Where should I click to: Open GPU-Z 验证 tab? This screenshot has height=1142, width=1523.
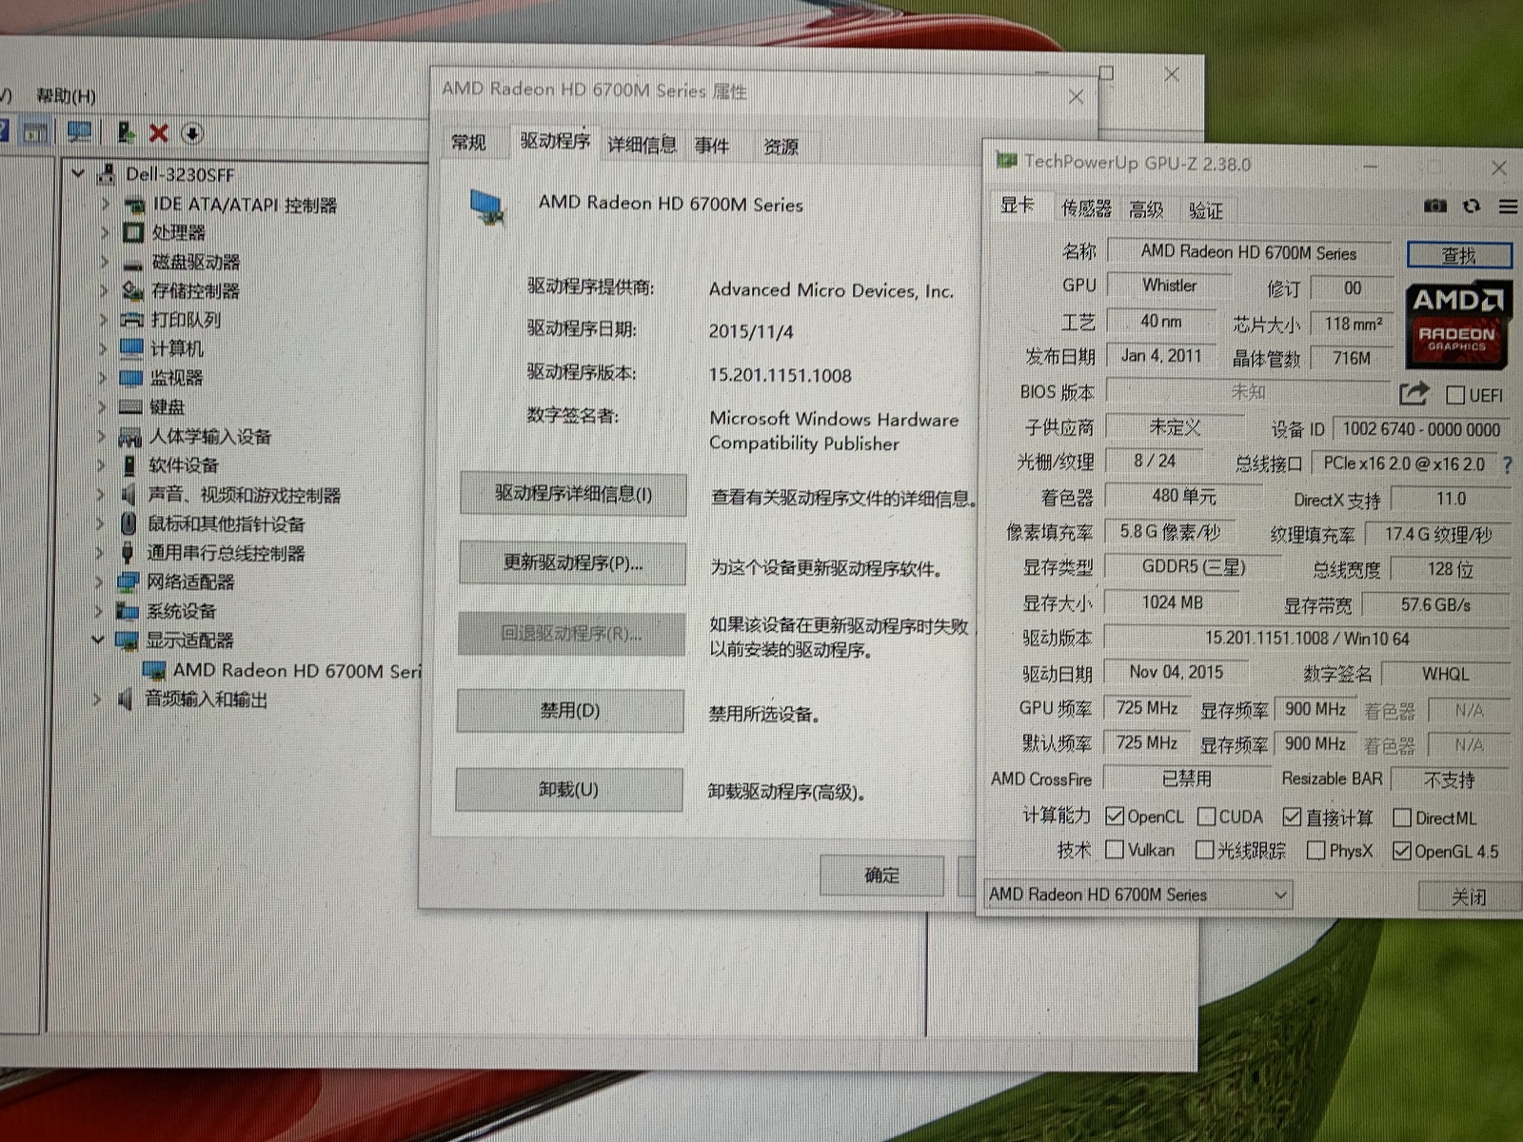(1206, 210)
